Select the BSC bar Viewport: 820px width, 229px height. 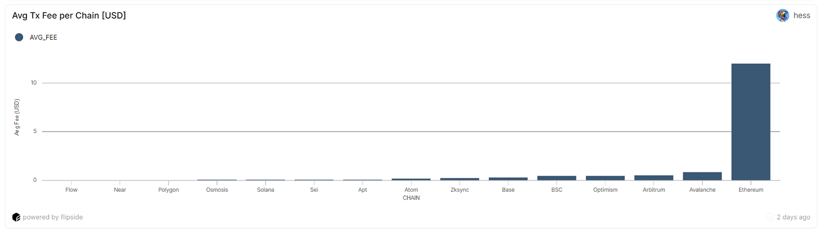557,178
